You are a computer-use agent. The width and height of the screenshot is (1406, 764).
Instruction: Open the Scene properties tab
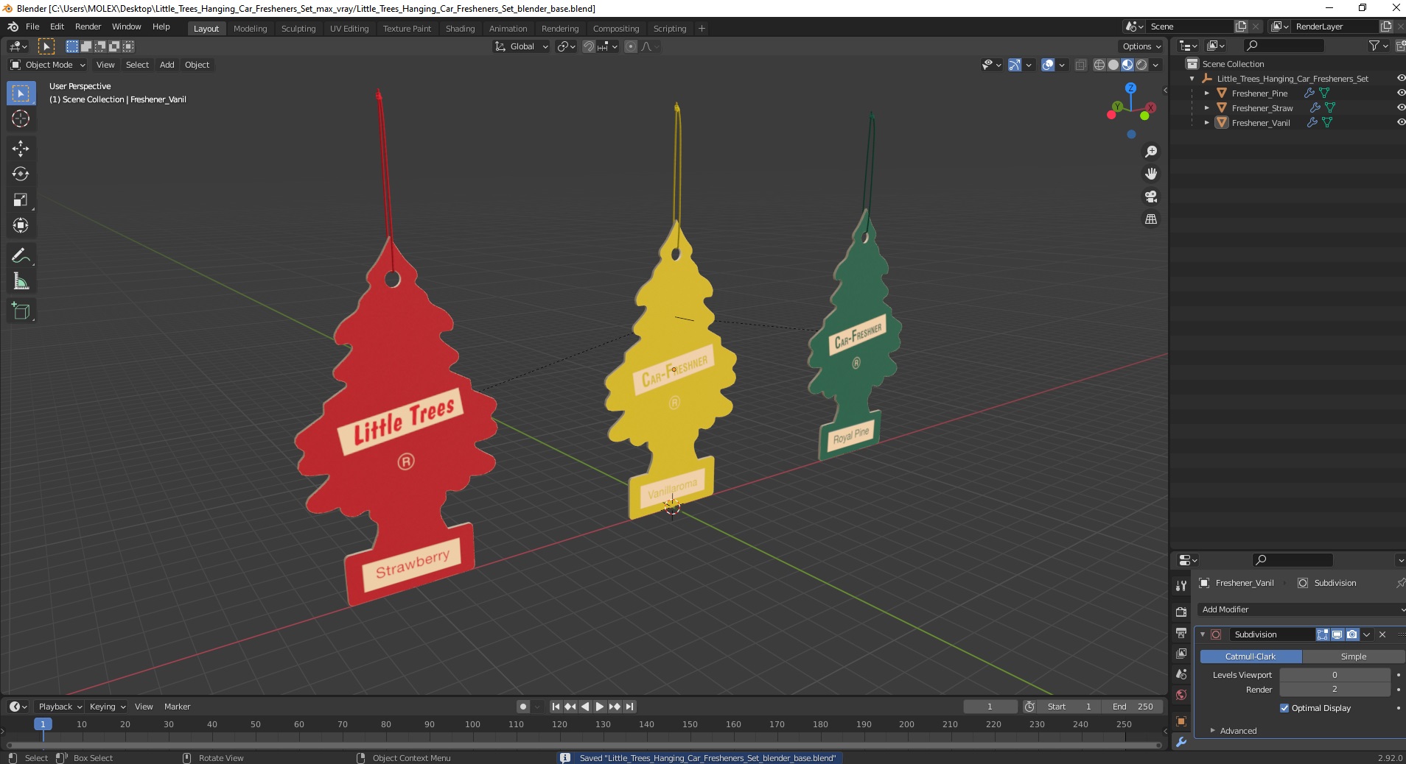pos(1181,674)
